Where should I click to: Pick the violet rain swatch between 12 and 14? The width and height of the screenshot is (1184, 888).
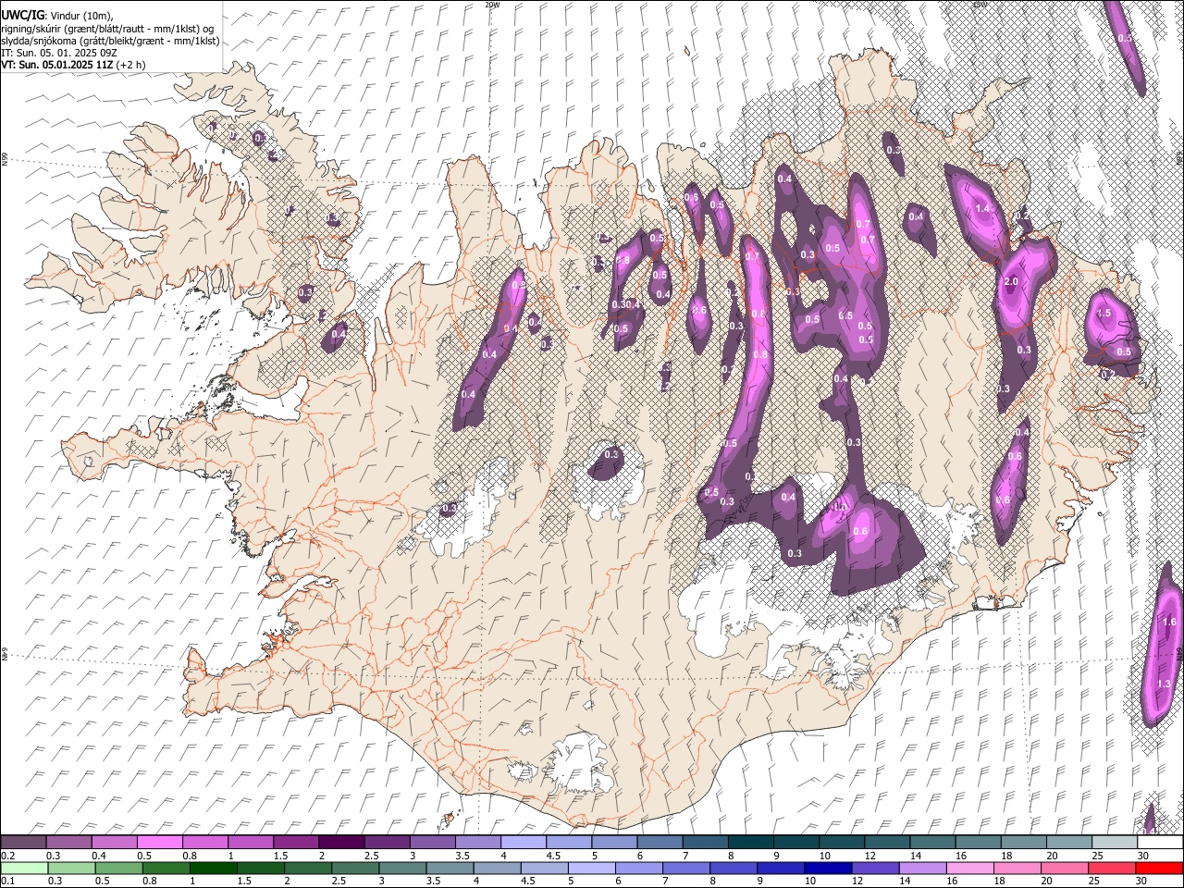875,869
